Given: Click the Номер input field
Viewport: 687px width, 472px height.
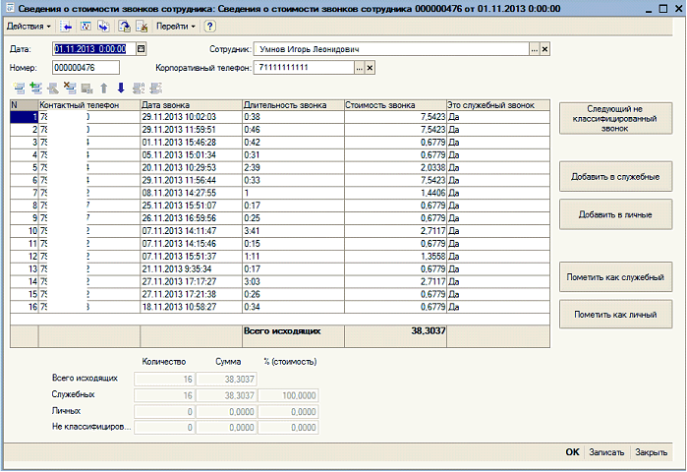Looking at the screenshot, I should [86, 68].
